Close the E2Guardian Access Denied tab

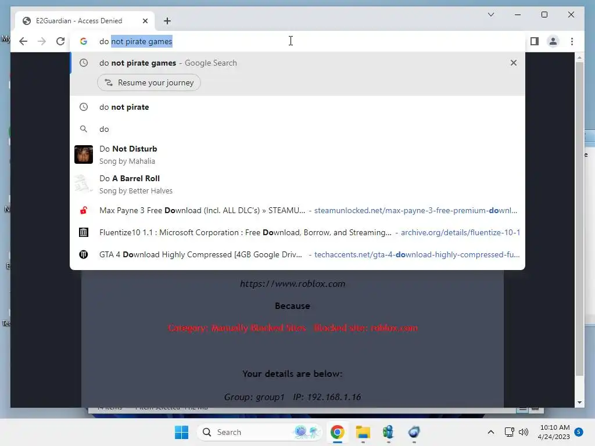coord(145,21)
